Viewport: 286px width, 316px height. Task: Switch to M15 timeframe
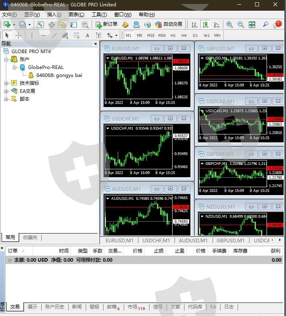point(151,35)
